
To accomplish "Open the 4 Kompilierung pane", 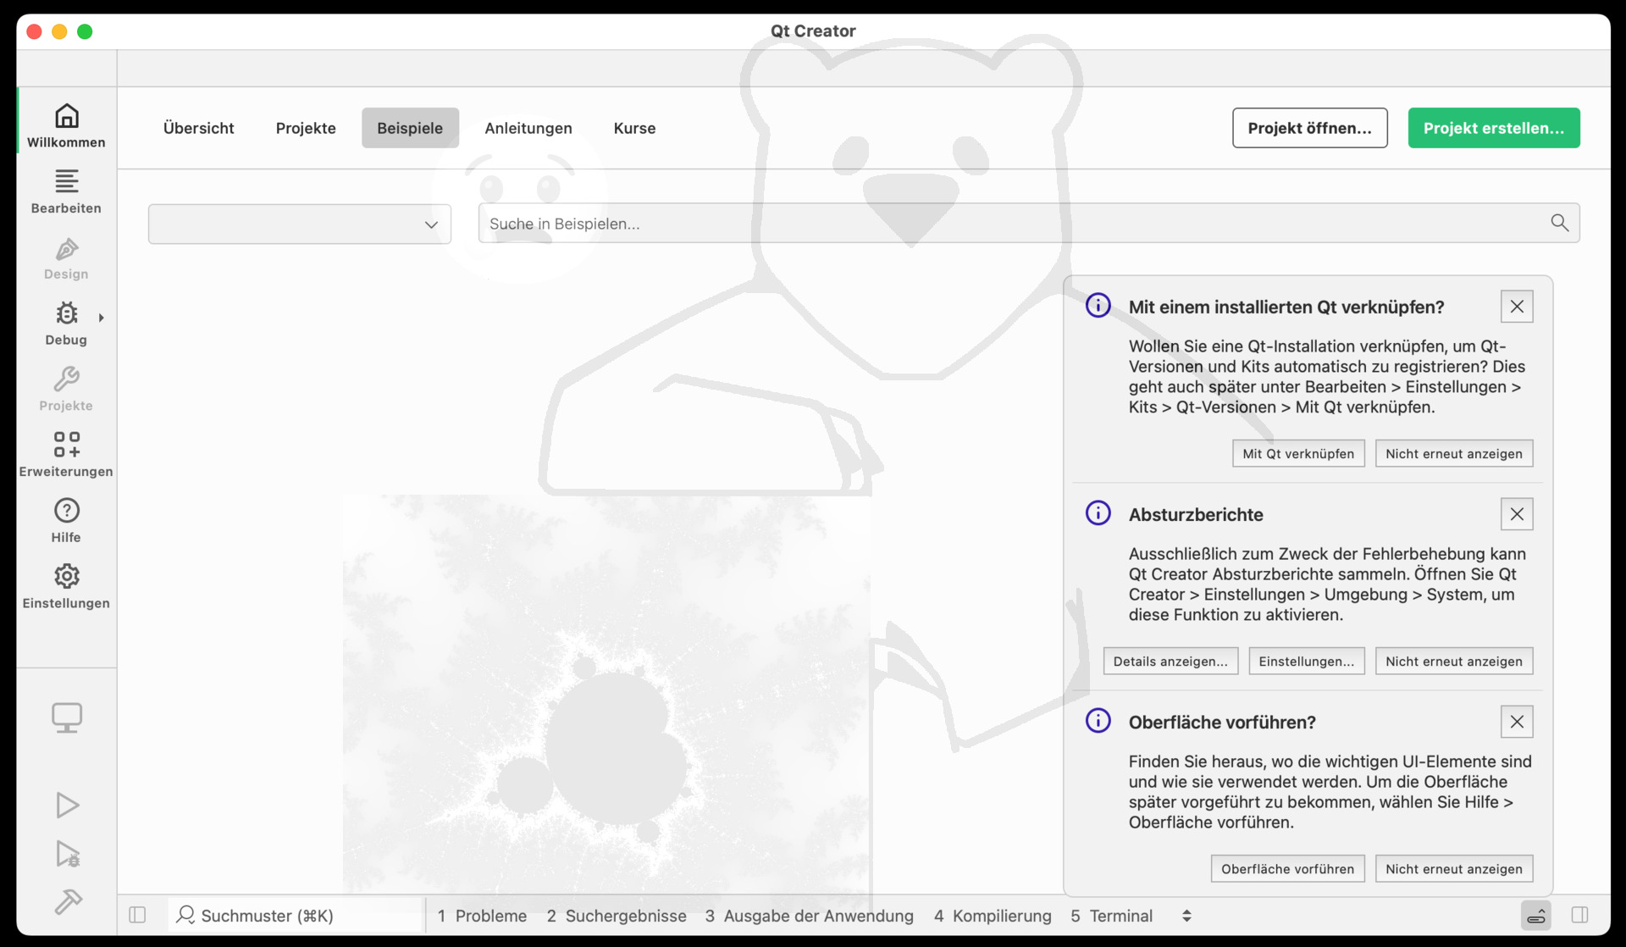I will [x=993, y=916].
